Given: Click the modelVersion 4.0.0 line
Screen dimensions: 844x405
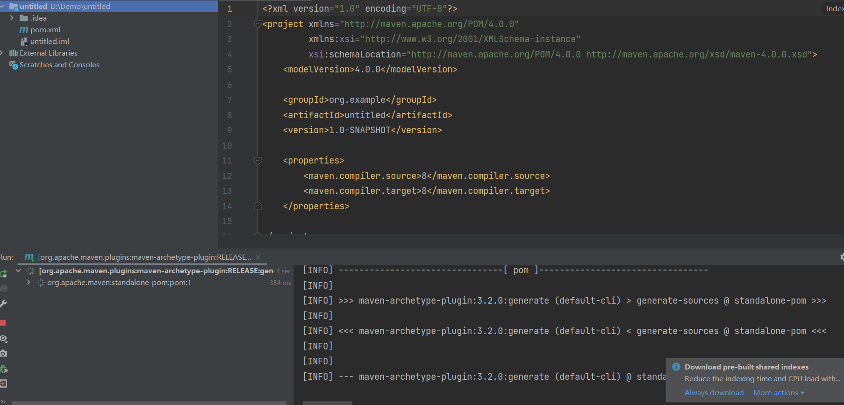Looking at the screenshot, I should click(x=370, y=69).
